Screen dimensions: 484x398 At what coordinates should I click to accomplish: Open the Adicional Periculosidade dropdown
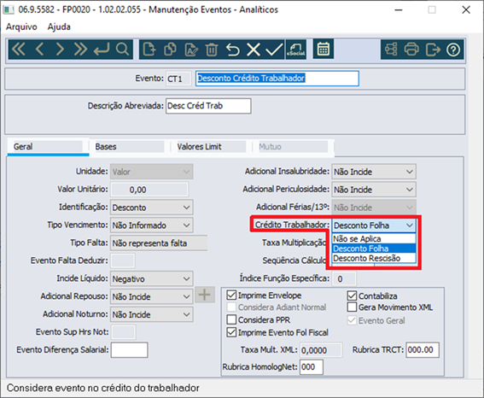[374, 190]
